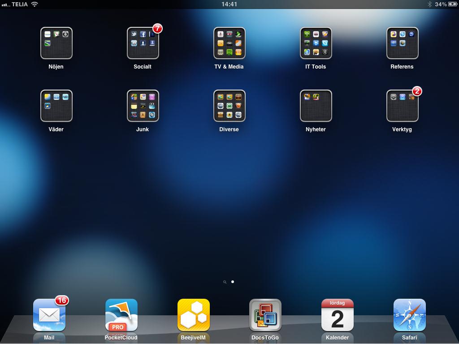Viewport: 459px width, 344px height.
Task: Tap the Spotlight search page indicator
Action: click(x=225, y=282)
